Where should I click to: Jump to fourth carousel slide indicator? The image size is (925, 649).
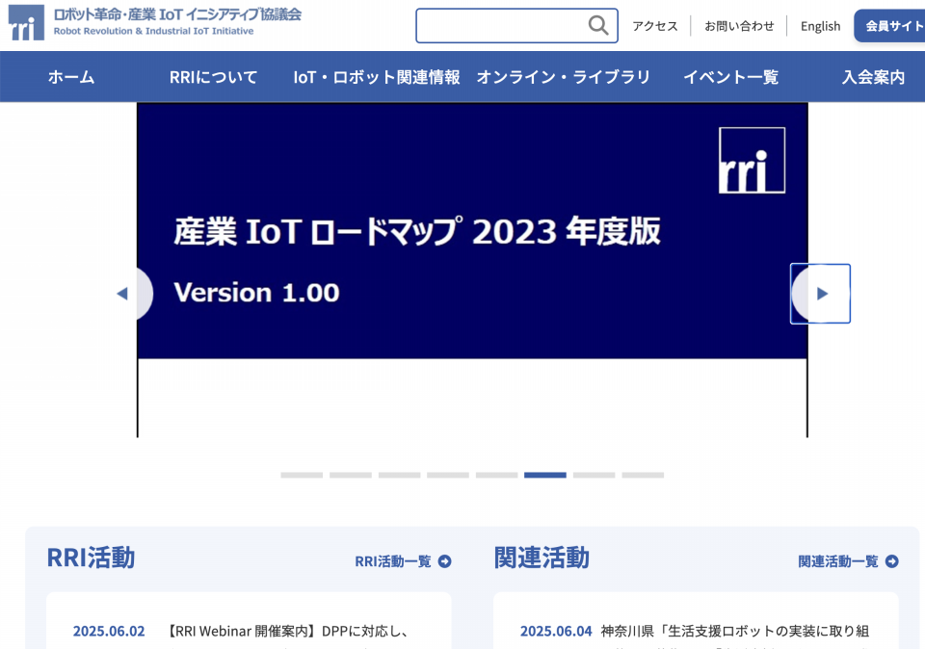click(x=448, y=475)
